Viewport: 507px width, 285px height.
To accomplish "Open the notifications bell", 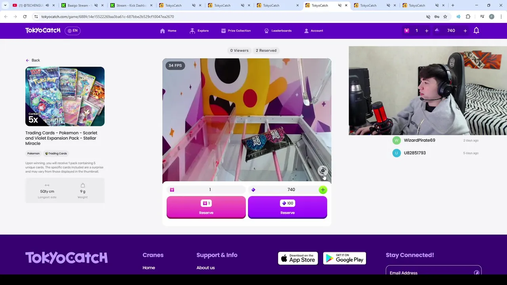I will [477, 30].
